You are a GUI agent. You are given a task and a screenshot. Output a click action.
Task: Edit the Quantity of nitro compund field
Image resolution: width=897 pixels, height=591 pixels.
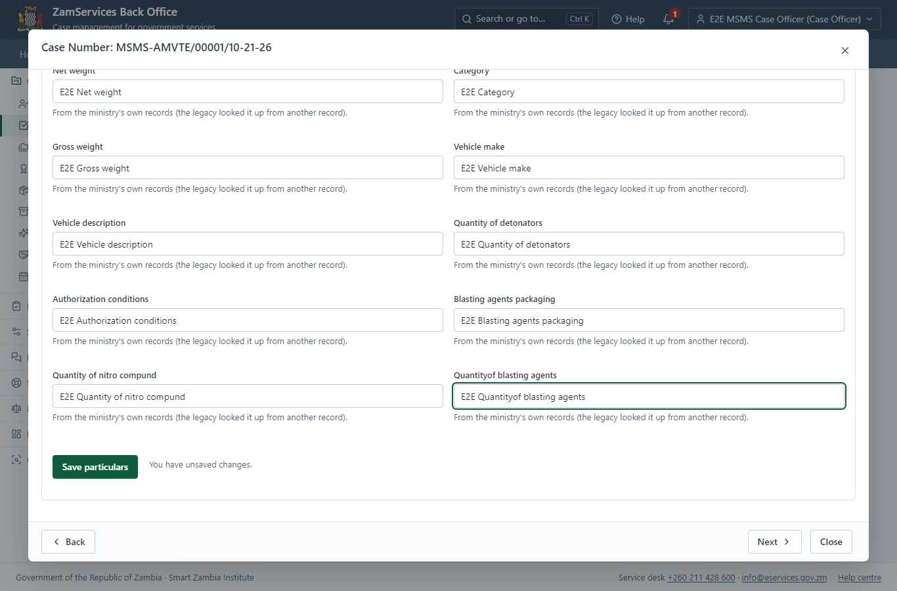(x=248, y=396)
